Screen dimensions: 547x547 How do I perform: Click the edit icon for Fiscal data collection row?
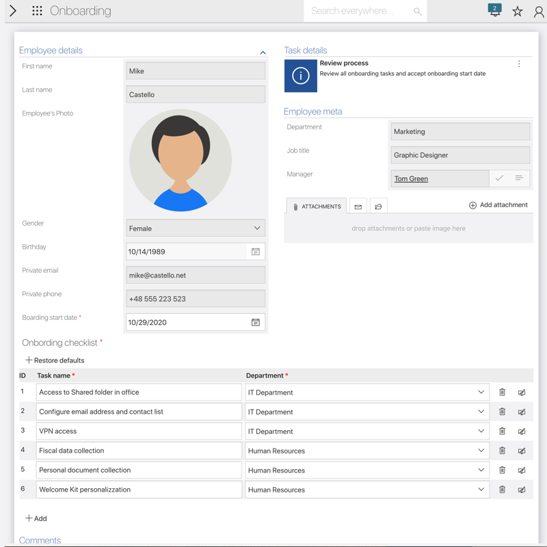522,451
